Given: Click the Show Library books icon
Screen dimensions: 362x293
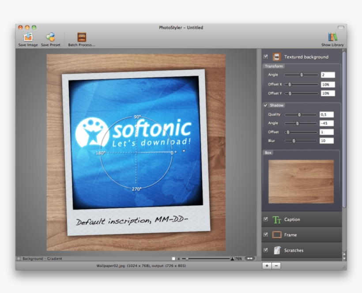Looking at the screenshot, I should 332,37.
